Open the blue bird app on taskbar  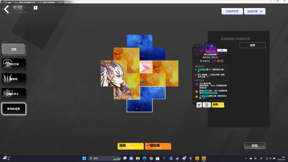click(131, 158)
